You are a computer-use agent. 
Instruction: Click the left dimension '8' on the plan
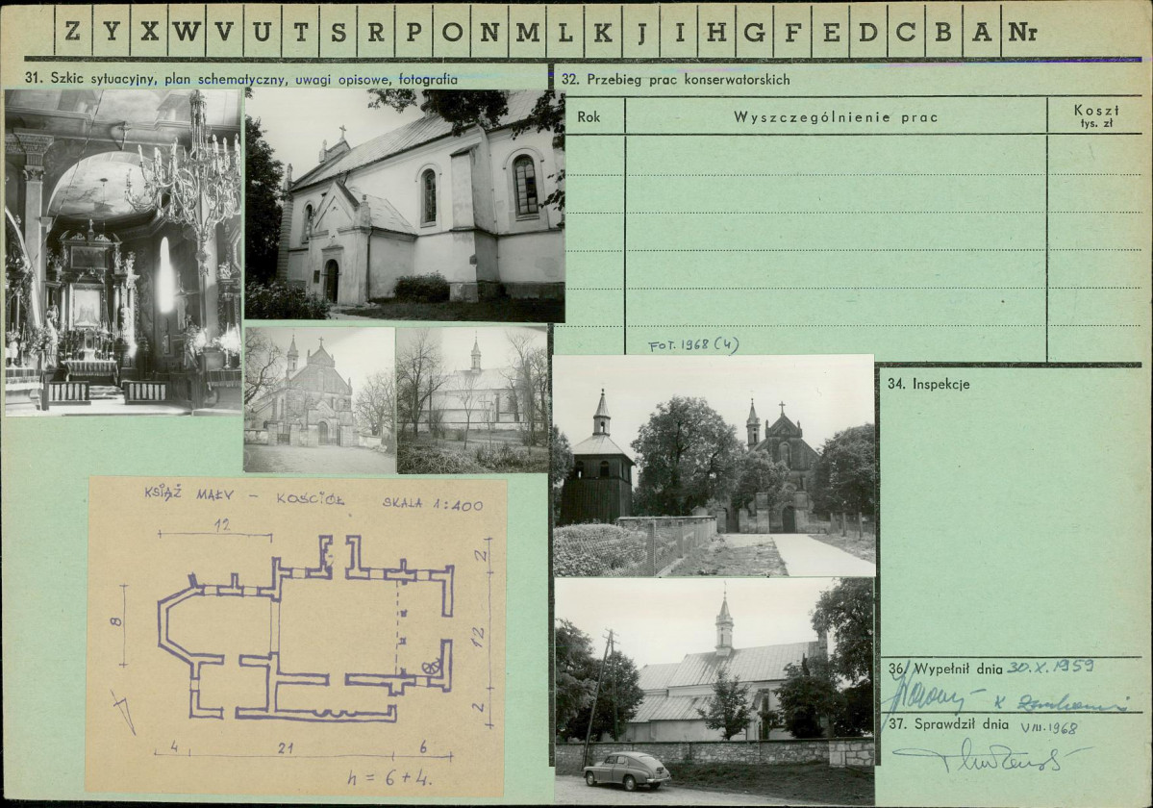click(x=116, y=621)
